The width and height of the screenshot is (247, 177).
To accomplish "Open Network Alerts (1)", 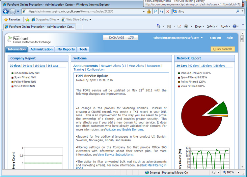I will pyautogui.click(x=113, y=66).
